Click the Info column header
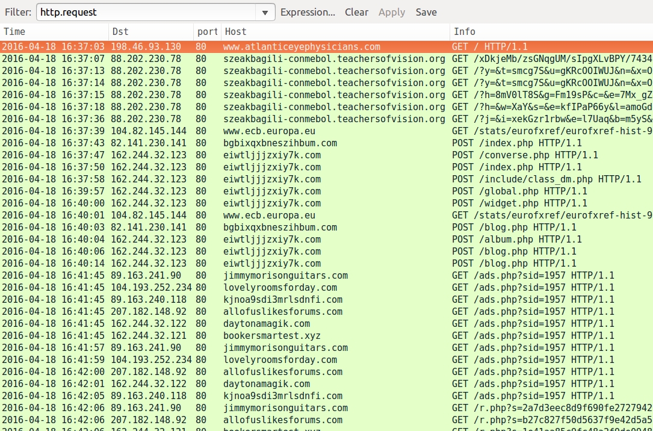653x431 pixels. tap(550, 32)
